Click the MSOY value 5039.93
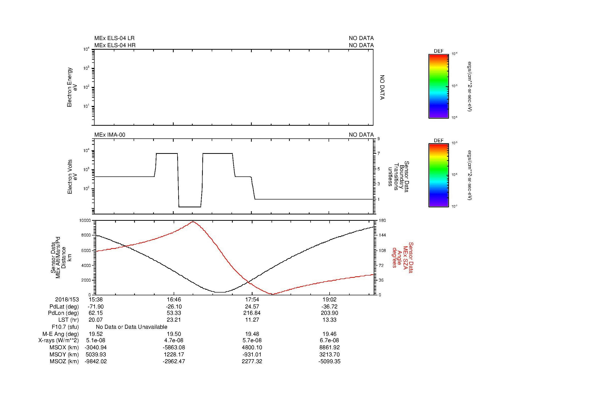 coord(96,354)
